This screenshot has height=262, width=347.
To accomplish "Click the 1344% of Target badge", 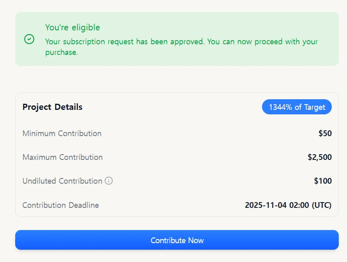I will [x=296, y=107].
